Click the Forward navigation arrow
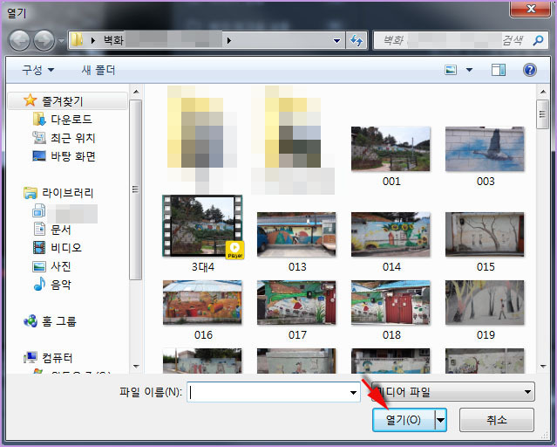 pyautogui.click(x=44, y=40)
